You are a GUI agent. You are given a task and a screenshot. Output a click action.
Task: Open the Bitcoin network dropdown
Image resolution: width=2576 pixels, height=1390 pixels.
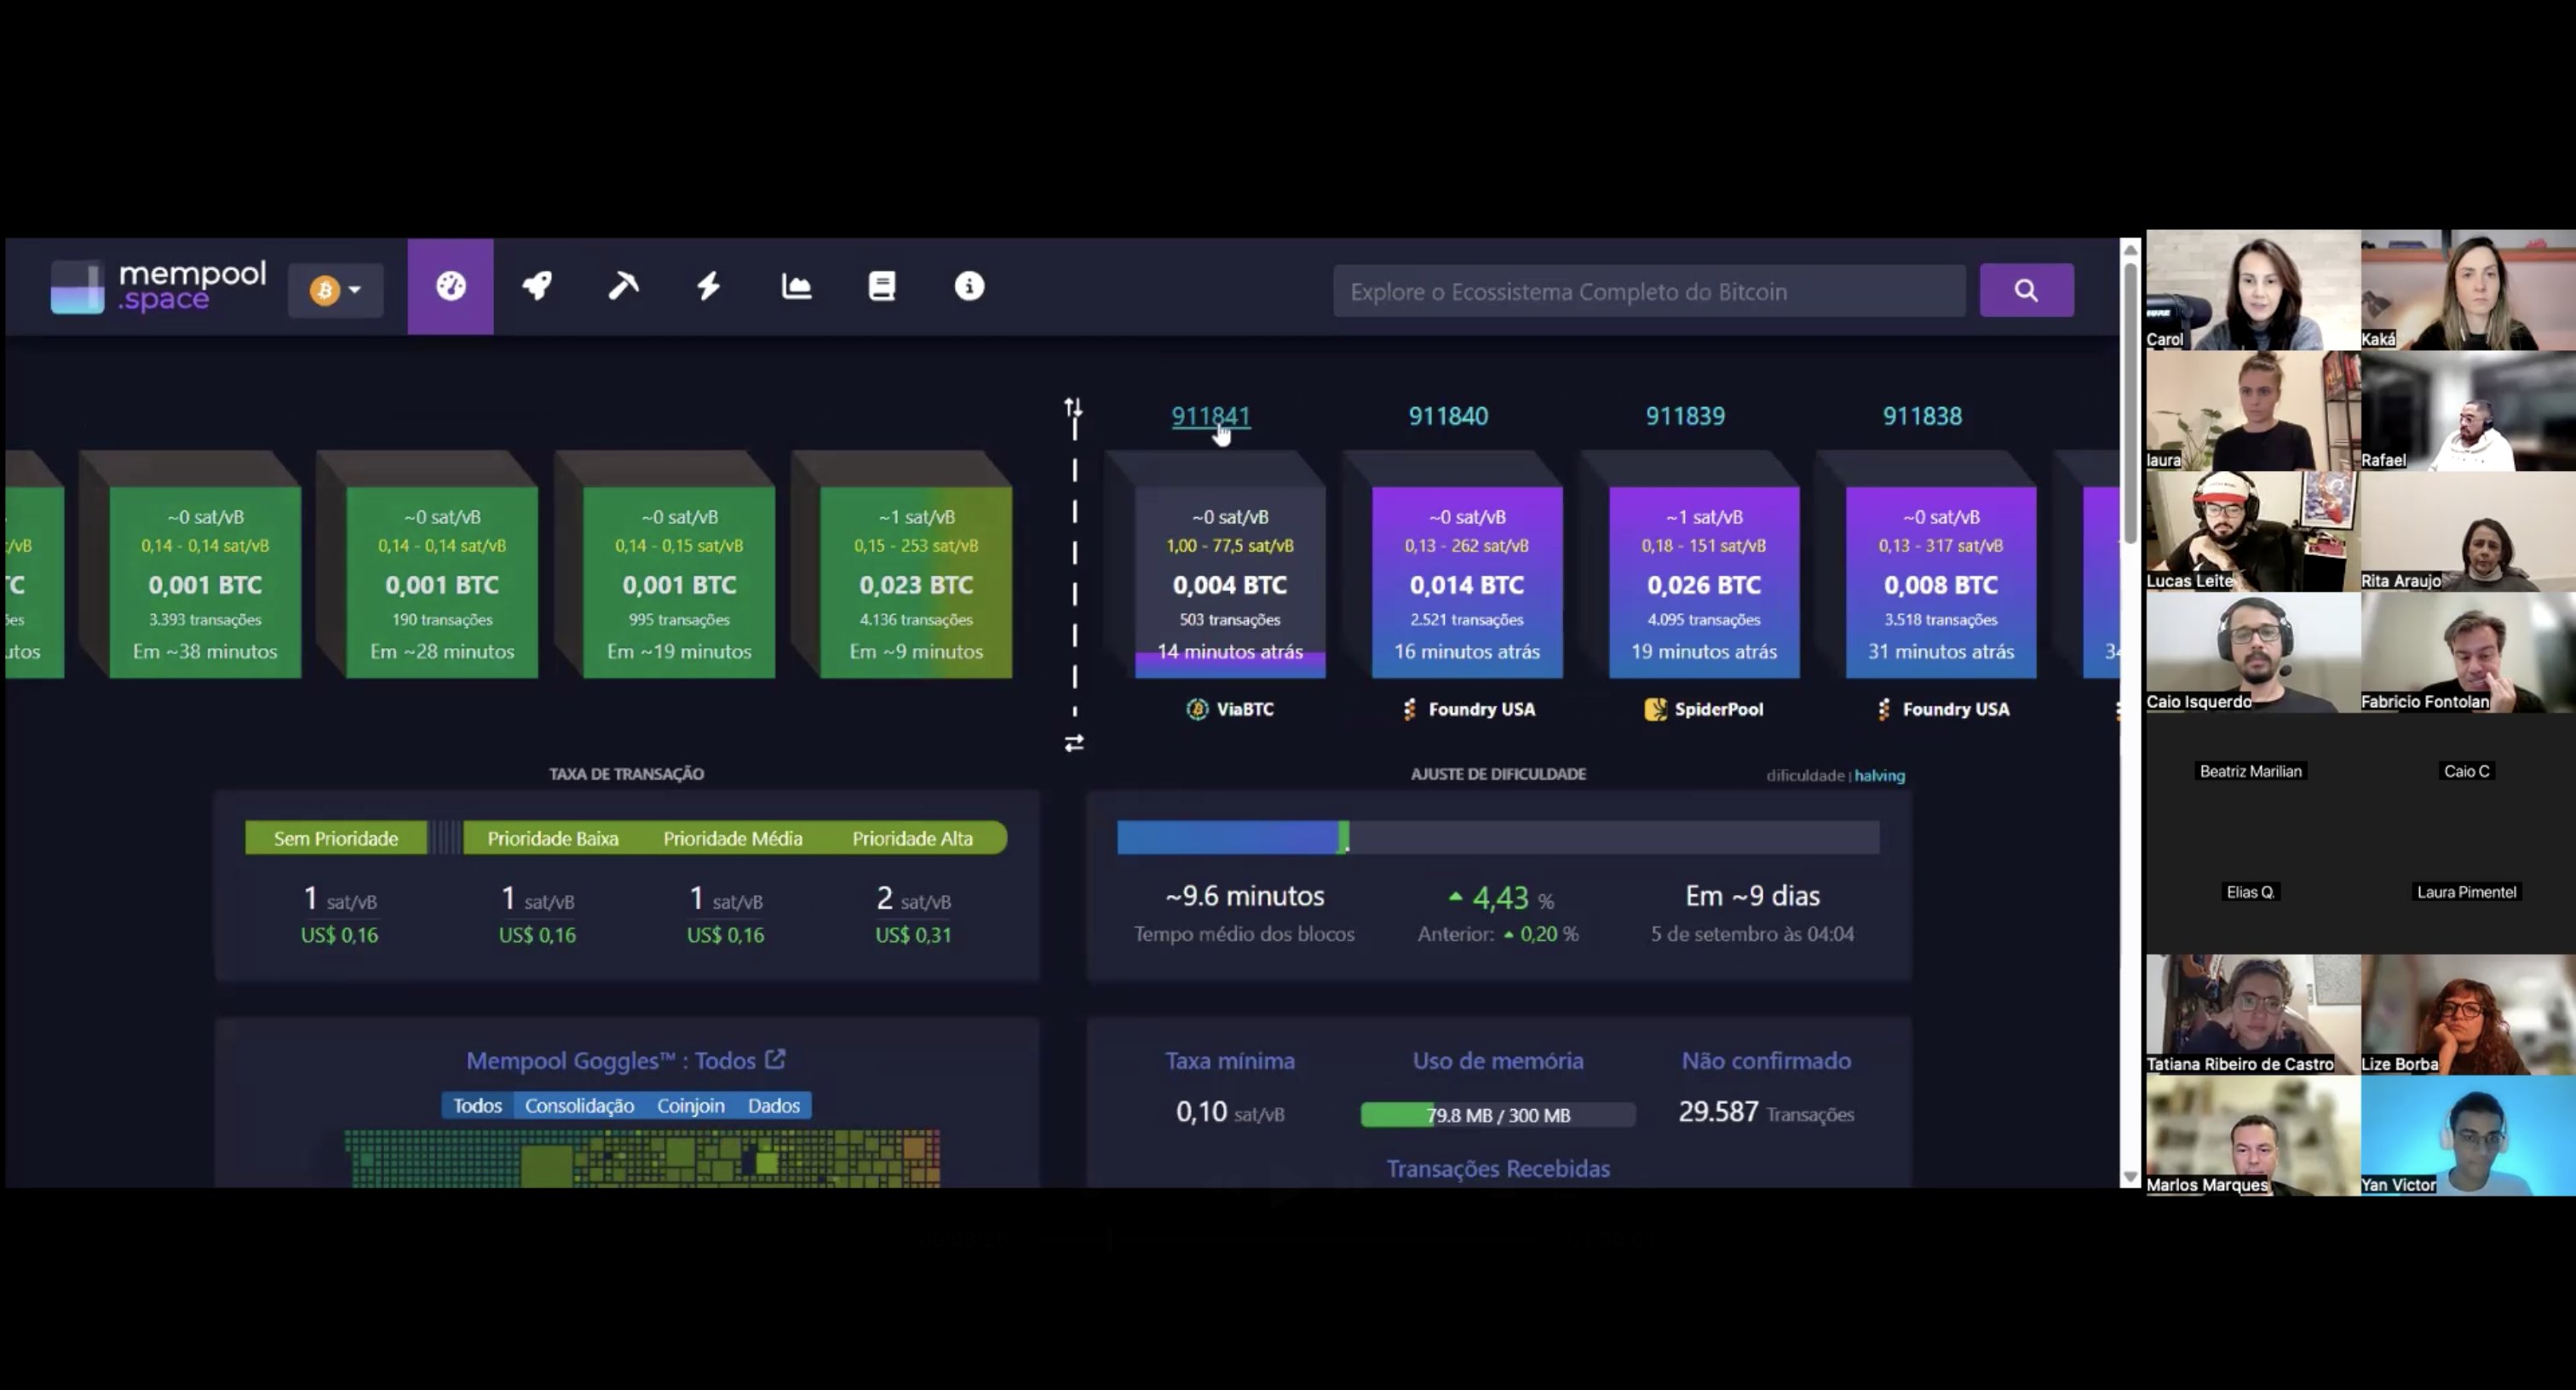tap(335, 290)
